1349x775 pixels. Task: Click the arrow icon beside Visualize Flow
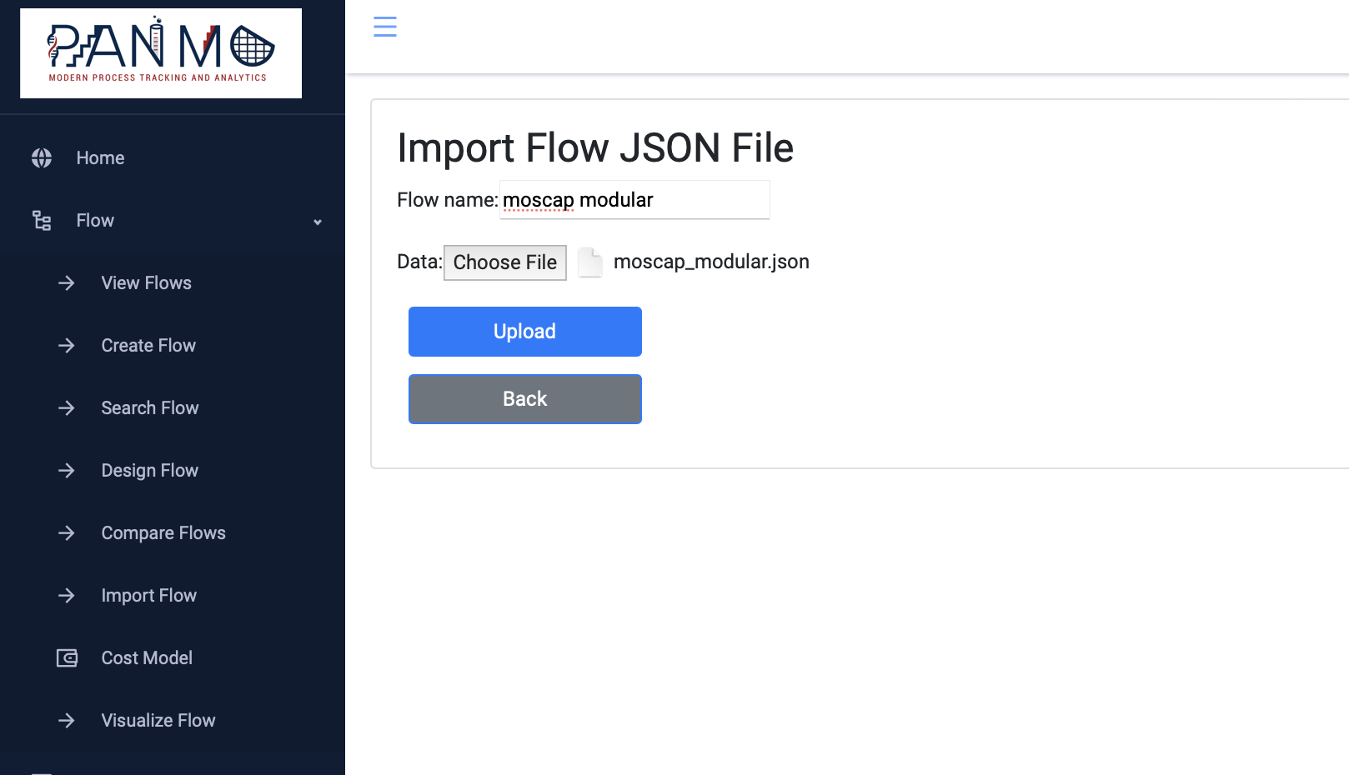point(67,721)
